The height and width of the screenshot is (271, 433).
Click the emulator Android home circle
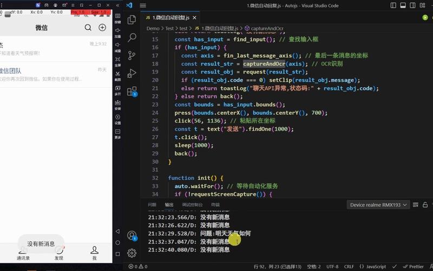point(117,242)
